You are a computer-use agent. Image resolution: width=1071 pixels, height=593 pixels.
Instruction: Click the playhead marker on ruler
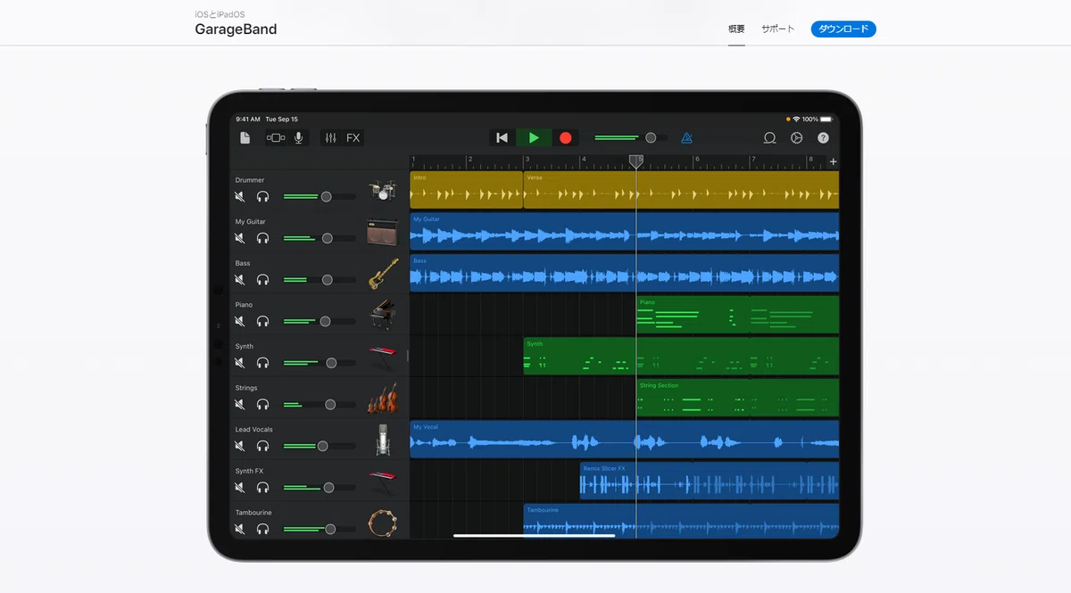[635, 161]
